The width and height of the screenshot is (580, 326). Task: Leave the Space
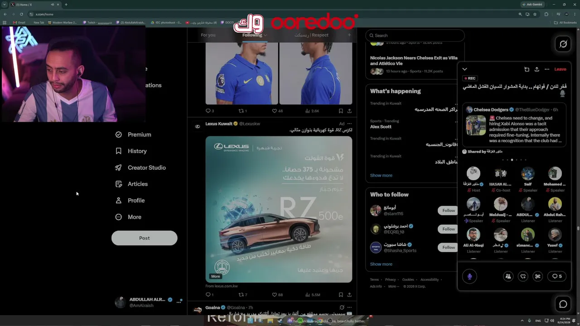(560, 69)
